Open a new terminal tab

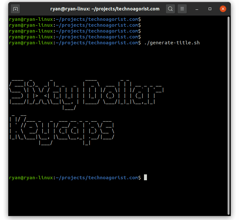point(15,9)
